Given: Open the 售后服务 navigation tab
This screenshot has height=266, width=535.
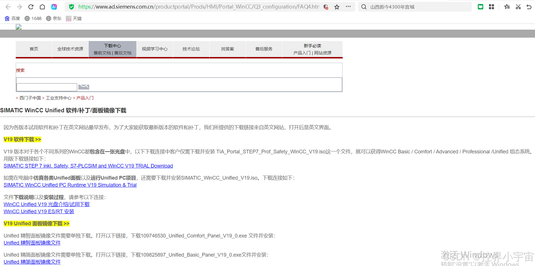Looking at the screenshot, I should pos(264,49).
